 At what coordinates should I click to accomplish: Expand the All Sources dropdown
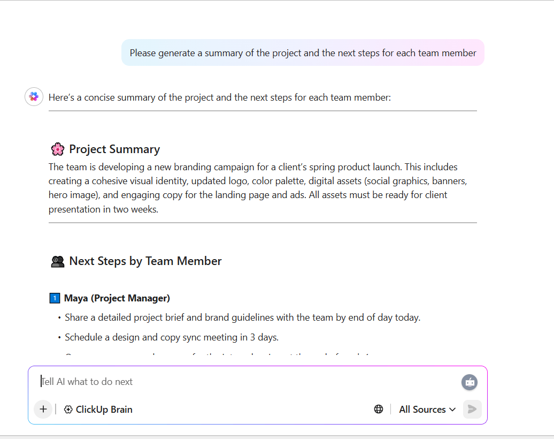pyautogui.click(x=427, y=410)
